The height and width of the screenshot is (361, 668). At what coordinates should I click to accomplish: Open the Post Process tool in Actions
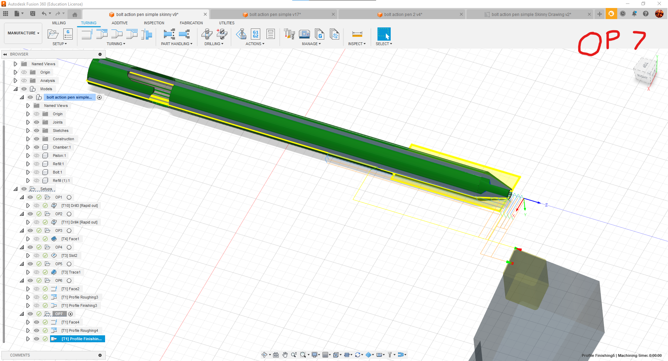pos(255,34)
